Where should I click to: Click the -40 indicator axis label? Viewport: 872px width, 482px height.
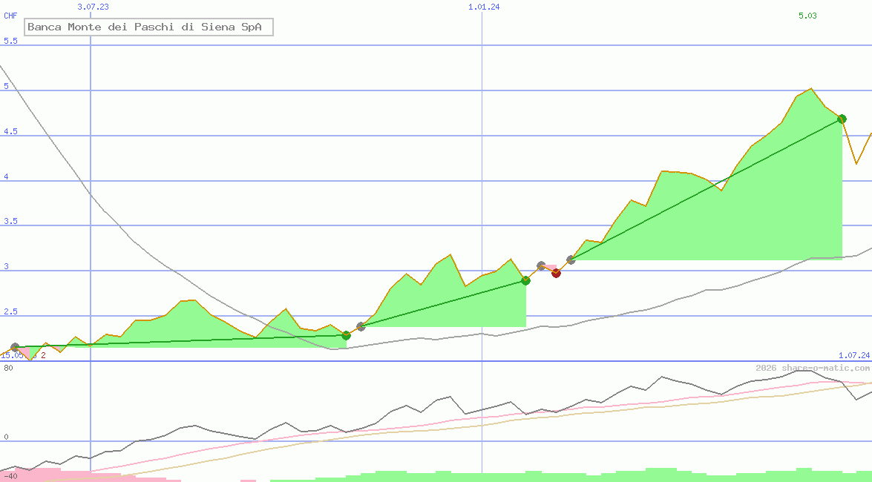[10, 477]
